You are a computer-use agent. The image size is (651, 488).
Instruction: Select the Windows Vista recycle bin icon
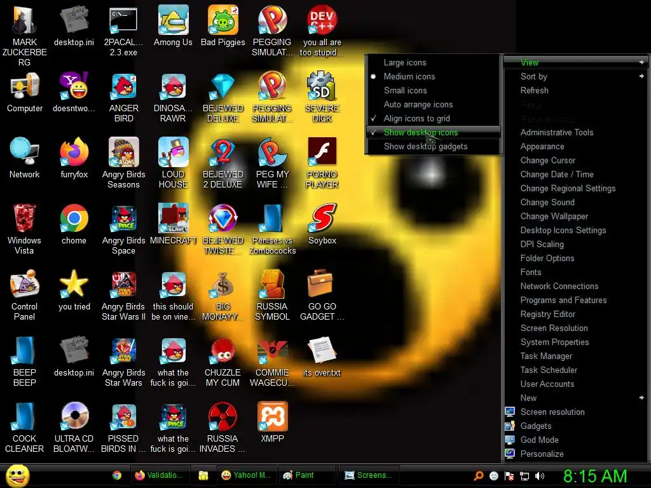25,229
